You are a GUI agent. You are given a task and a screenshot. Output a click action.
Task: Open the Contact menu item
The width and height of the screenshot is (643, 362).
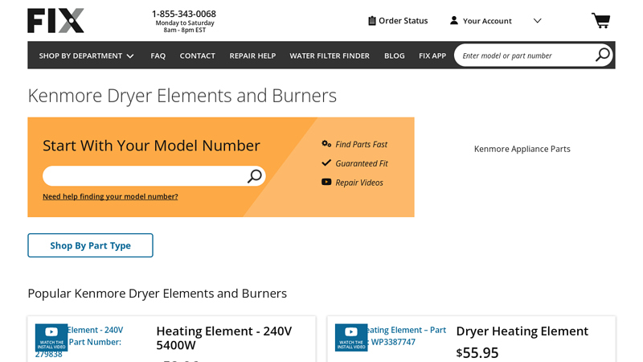tap(197, 56)
